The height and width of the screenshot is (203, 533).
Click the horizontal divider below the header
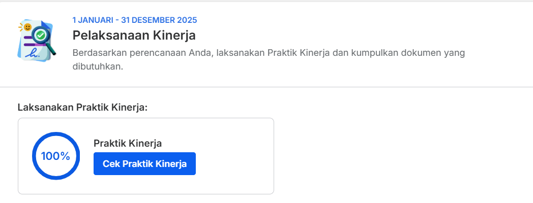click(266, 87)
